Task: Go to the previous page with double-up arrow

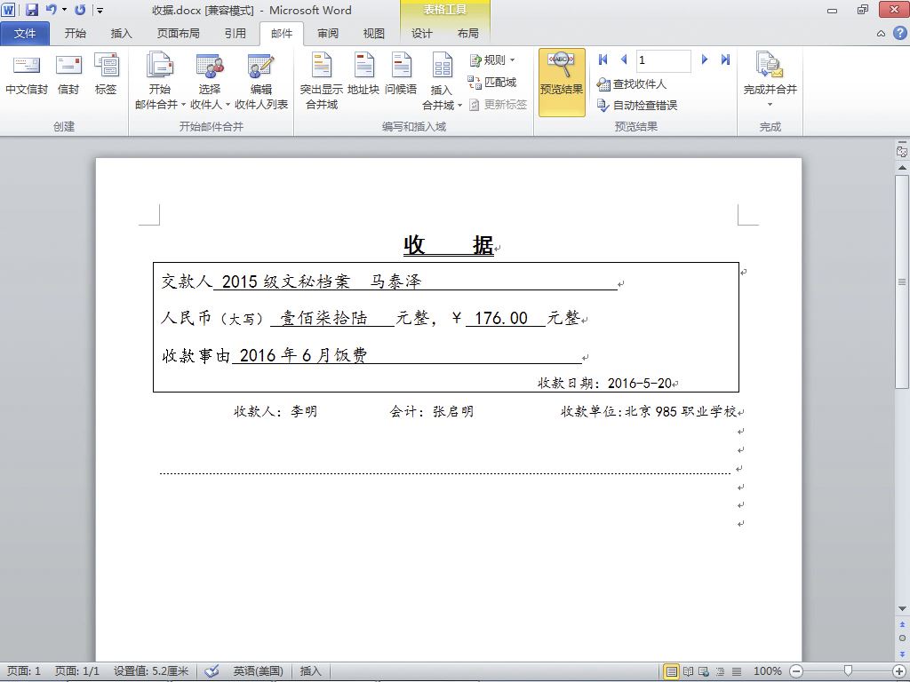Action: point(902,624)
